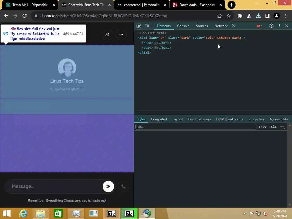Click the muted volume tray icon
Image resolution: width=292 pixels, height=219 pixels.
[x=265, y=213]
